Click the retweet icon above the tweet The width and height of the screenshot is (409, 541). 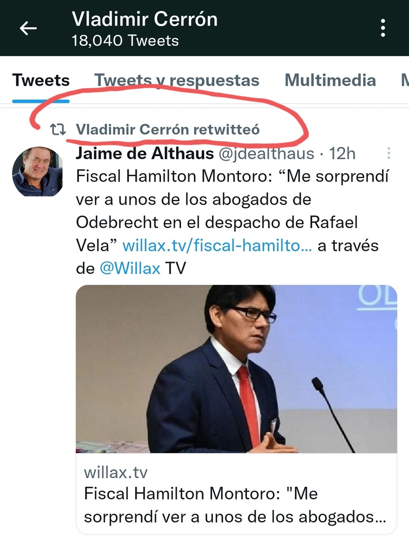(x=58, y=129)
